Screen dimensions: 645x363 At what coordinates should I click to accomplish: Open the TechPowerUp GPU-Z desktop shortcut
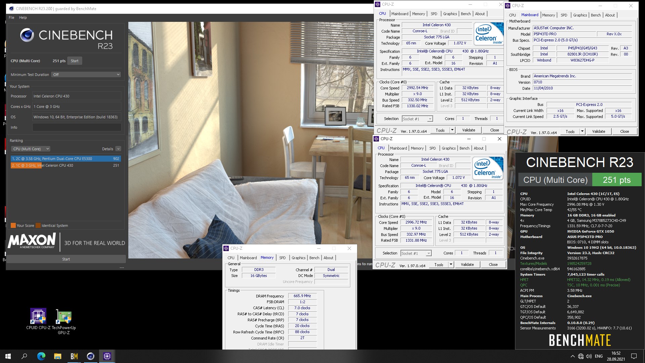coord(63,322)
